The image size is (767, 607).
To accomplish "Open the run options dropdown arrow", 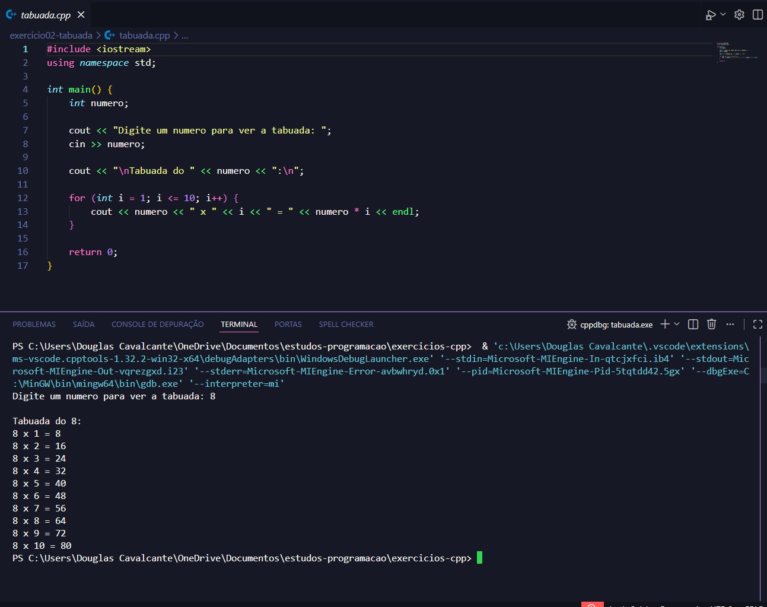I will [x=723, y=15].
